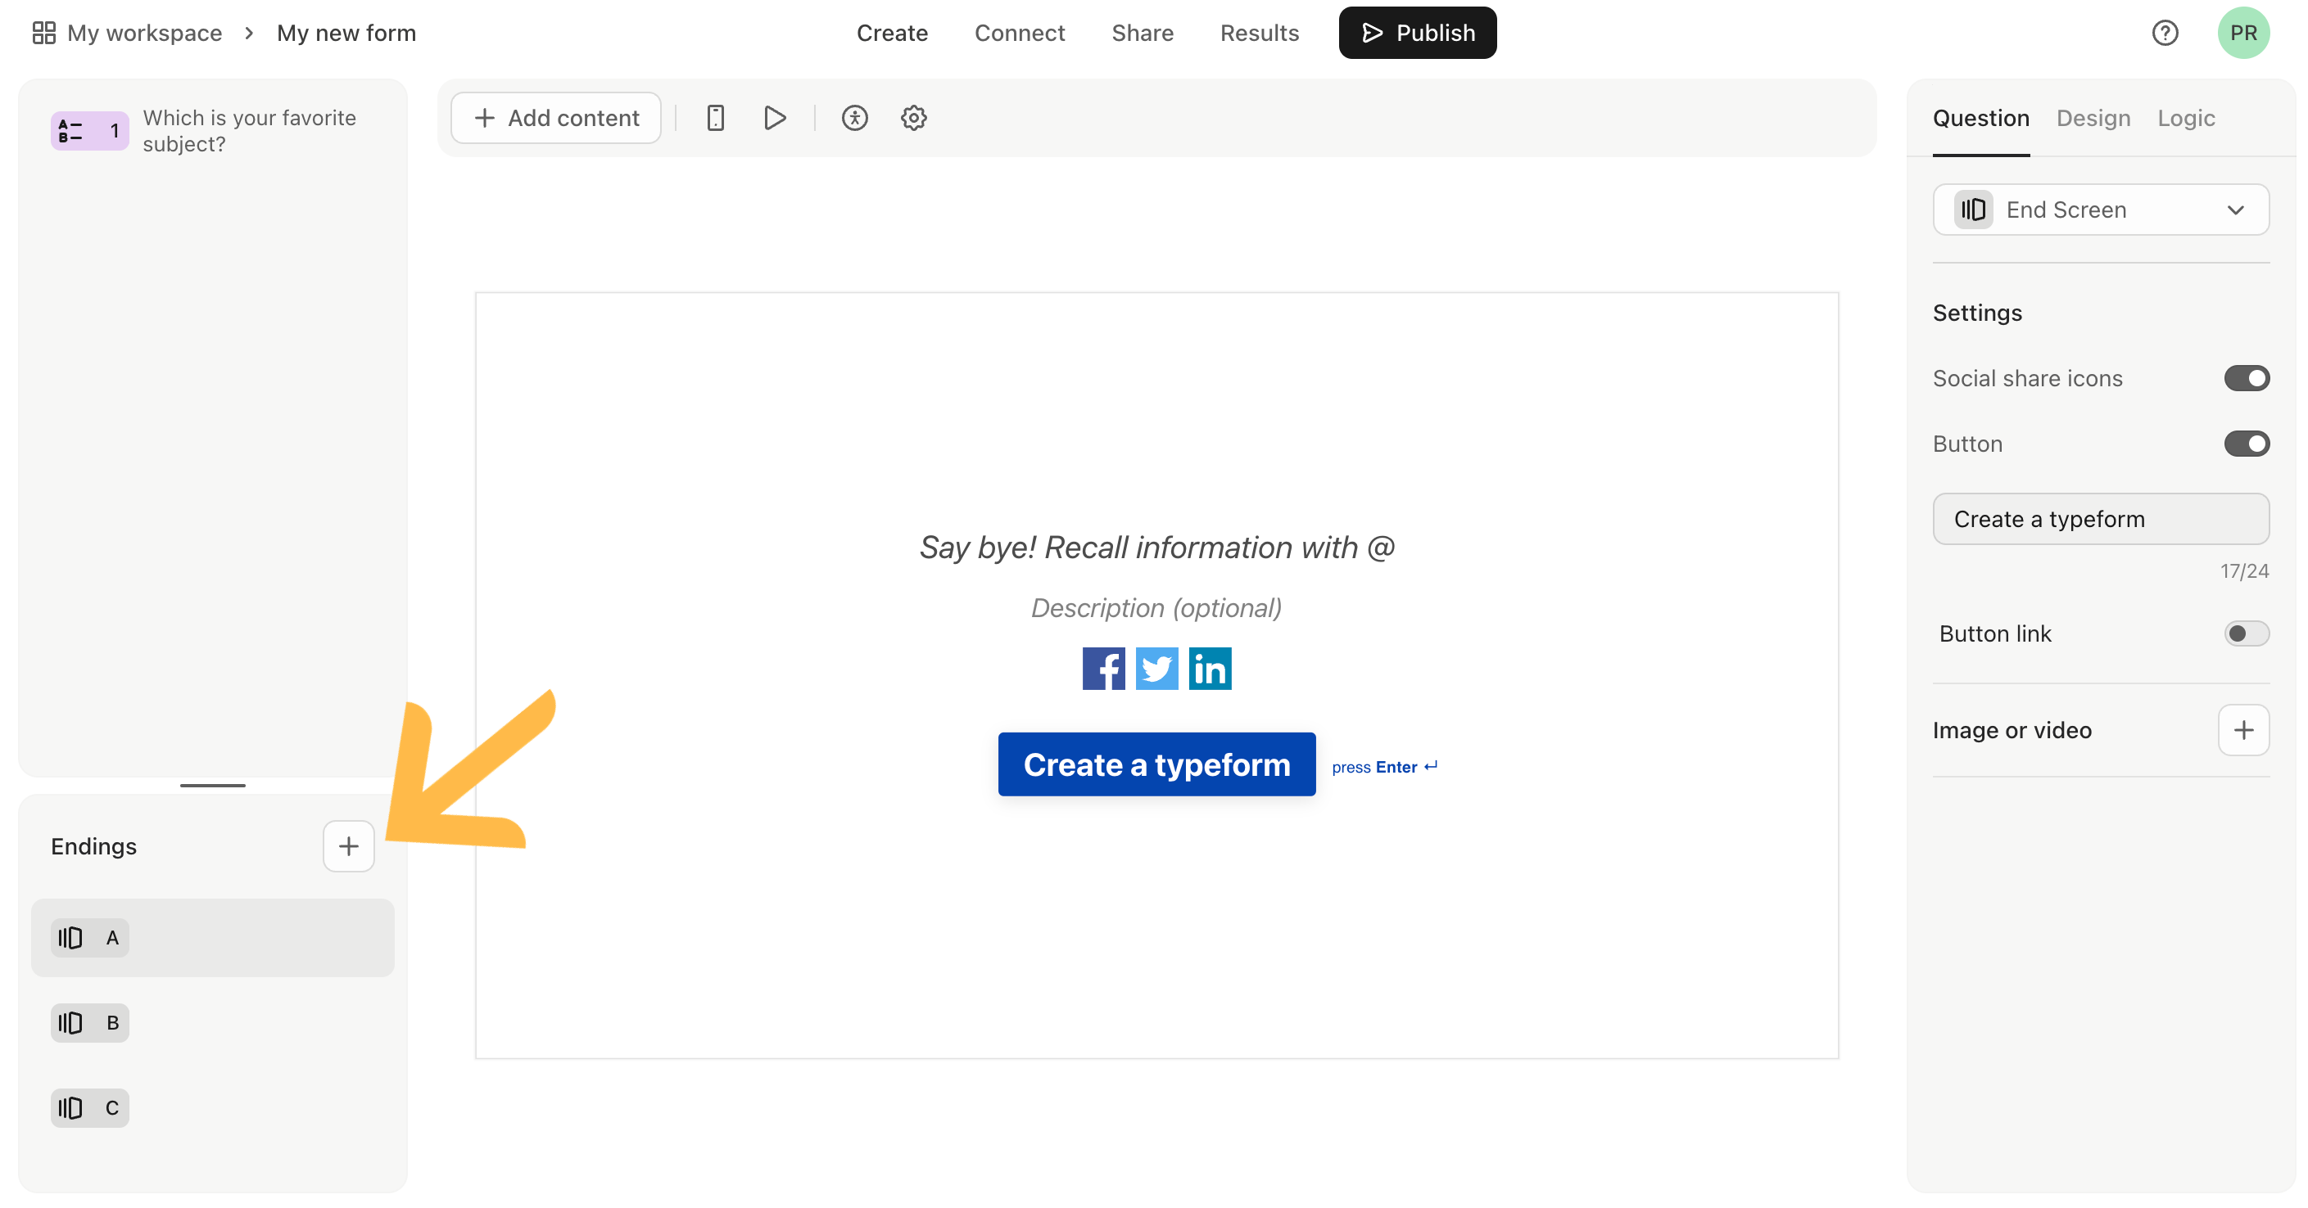The width and height of the screenshot is (2308, 1208).
Task: Open form settings gear icon
Action: 913,117
